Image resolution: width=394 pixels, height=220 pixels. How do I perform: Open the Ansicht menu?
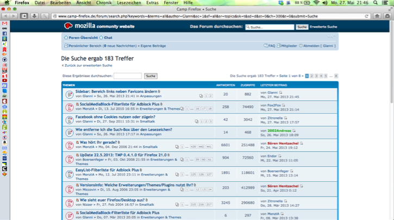pyautogui.click(x=84, y=3)
